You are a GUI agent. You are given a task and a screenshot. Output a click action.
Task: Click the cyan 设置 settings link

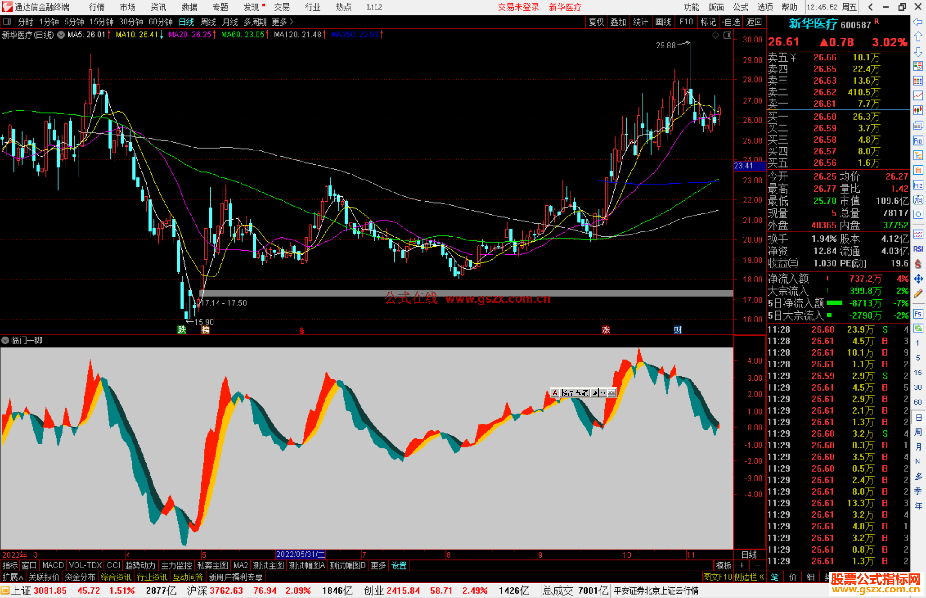pyautogui.click(x=399, y=565)
